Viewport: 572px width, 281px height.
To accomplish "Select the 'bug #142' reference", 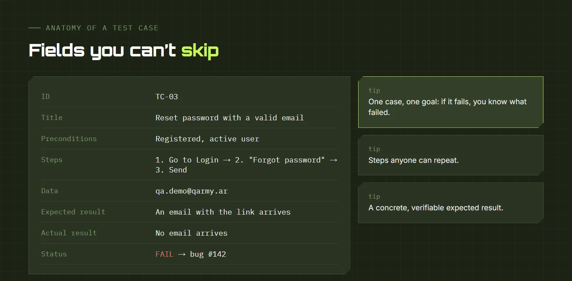I will 208,254.
